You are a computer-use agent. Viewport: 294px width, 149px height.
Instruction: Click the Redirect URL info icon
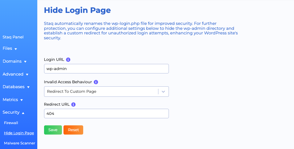73,104
